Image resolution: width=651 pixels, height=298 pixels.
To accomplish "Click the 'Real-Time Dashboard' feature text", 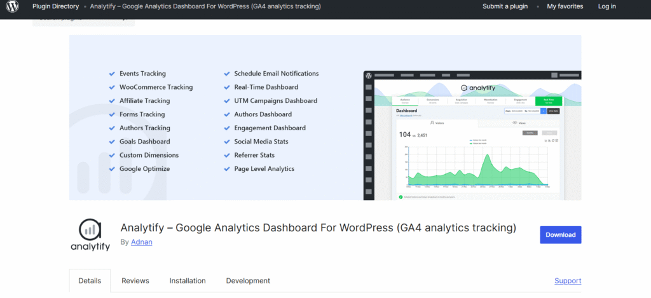I will tap(266, 87).
